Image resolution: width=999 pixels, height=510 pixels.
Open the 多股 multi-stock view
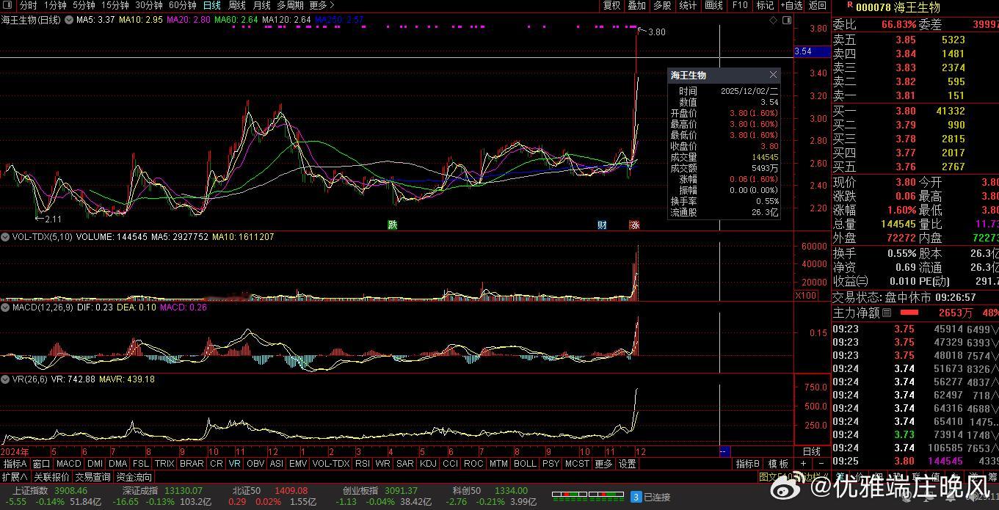point(662,5)
